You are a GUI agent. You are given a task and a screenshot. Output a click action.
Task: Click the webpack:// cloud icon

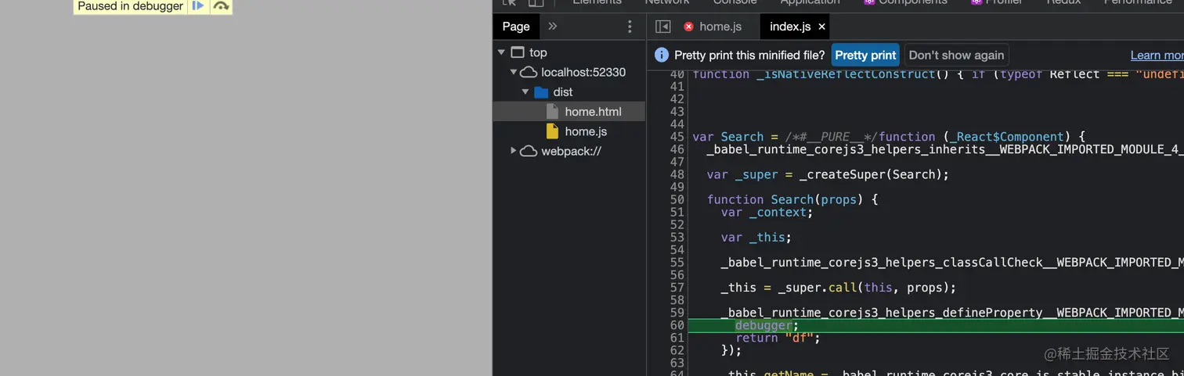click(529, 151)
